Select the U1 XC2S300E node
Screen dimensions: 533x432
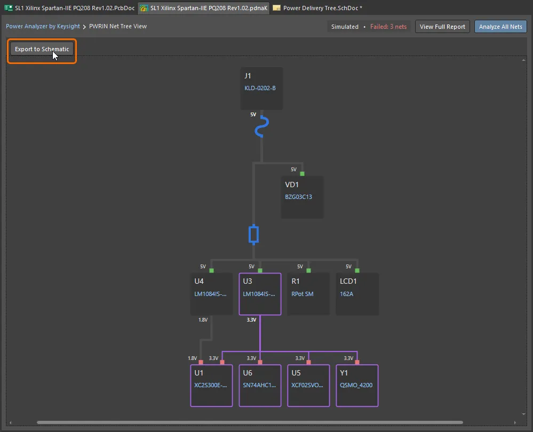tap(211, 386)
